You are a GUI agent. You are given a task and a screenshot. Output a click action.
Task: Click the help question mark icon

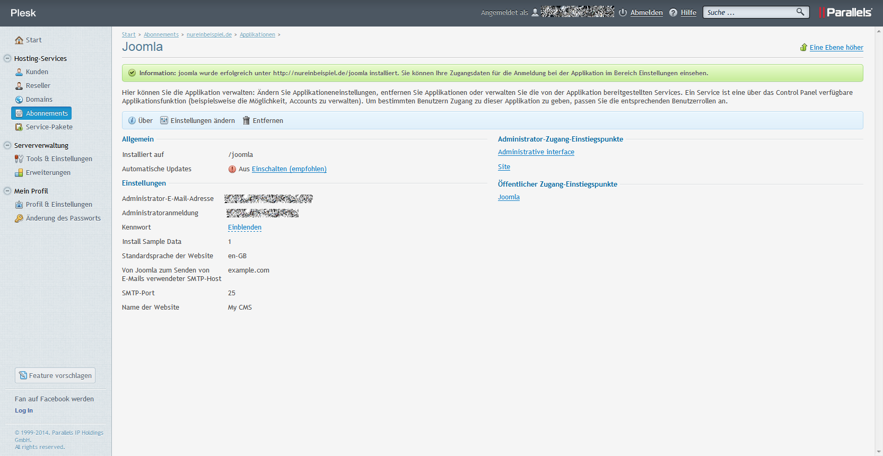click(673, 12)
